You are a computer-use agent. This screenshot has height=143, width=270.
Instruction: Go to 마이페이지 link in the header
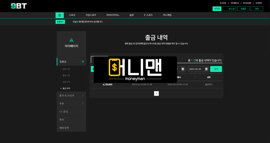click(234, 3)
